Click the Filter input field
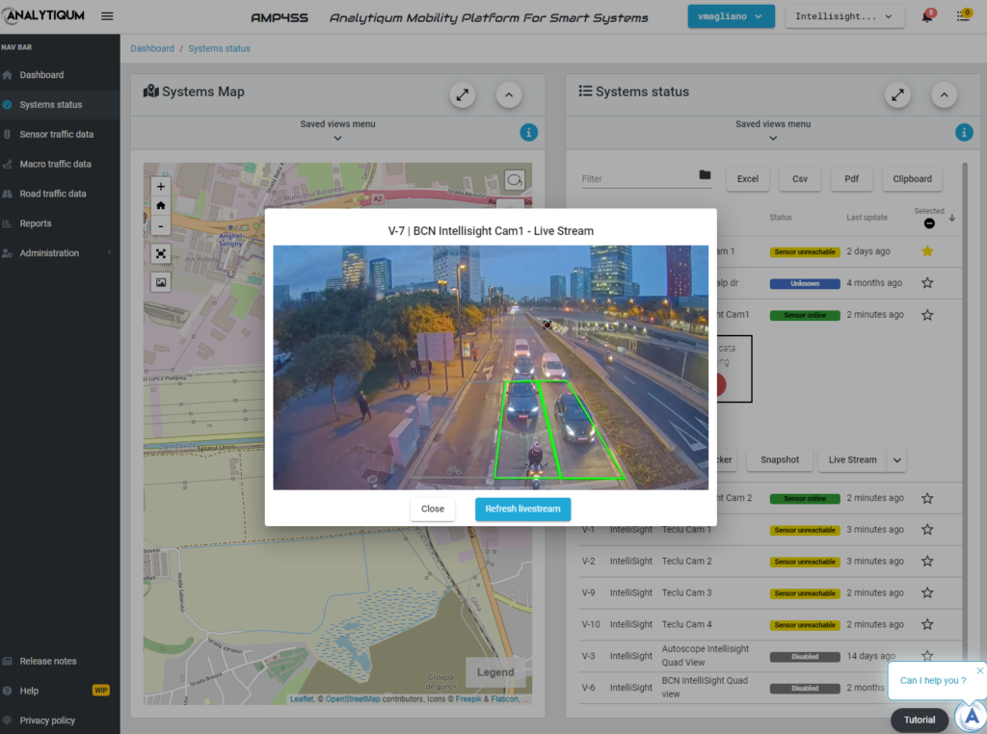This screenshot has width=987, height=734. (x=636, y=179)
